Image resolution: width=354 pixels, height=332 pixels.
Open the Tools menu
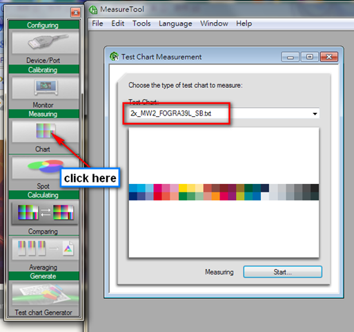coord(141,24)
